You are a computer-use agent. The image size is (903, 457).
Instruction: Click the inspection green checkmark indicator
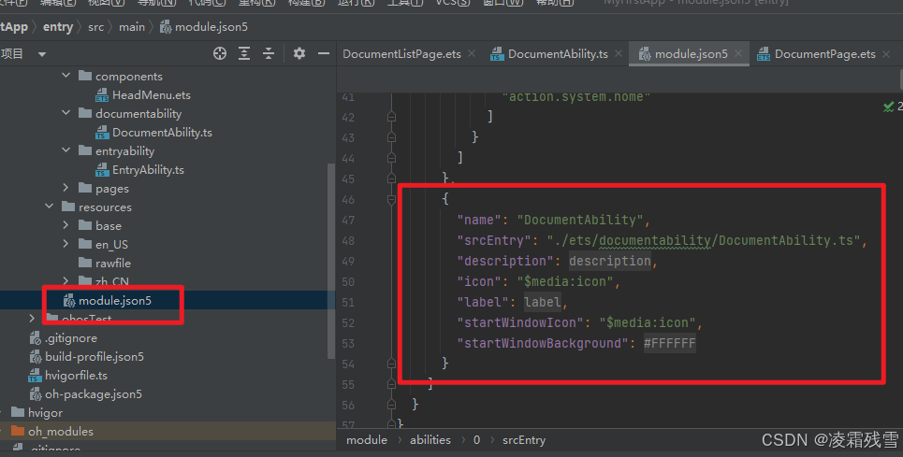889,107
